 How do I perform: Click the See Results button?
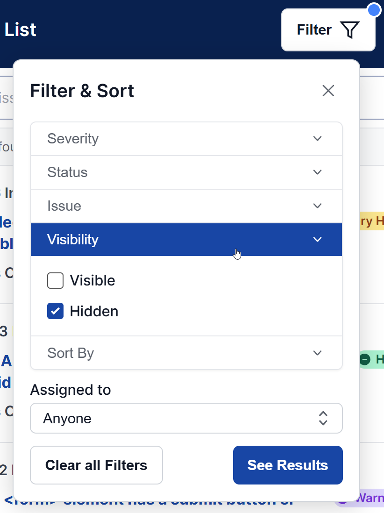point(288,465)
